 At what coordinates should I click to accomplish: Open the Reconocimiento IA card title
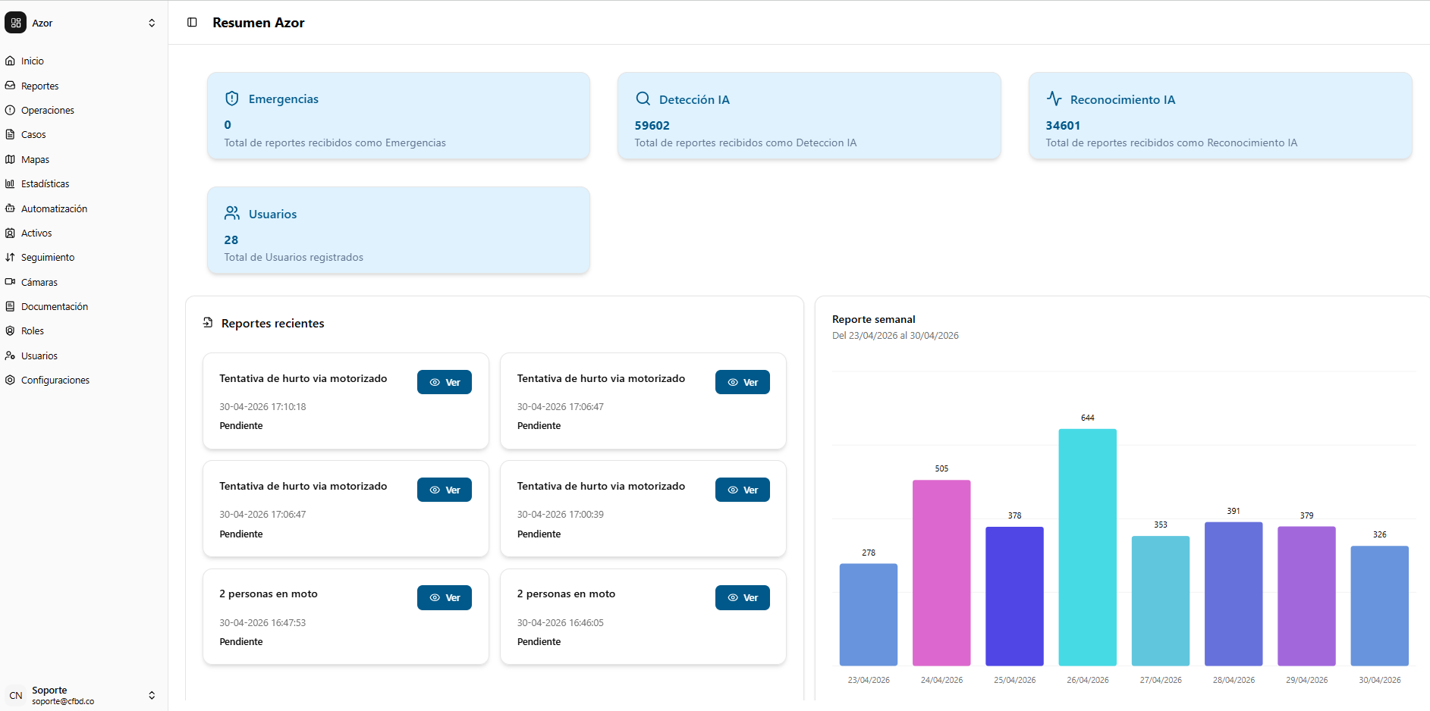pos(1122,100)
